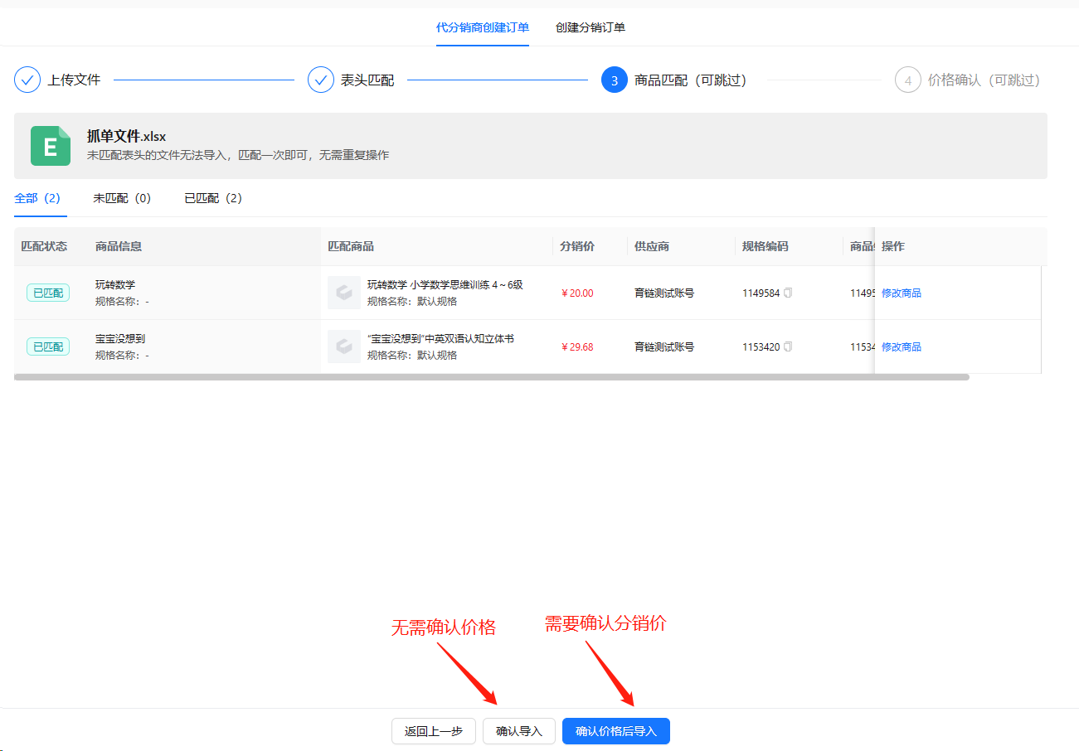Viewport: 1079px width, 751px height.
Task: Click price ¥20.00
Action: point(577,293)
